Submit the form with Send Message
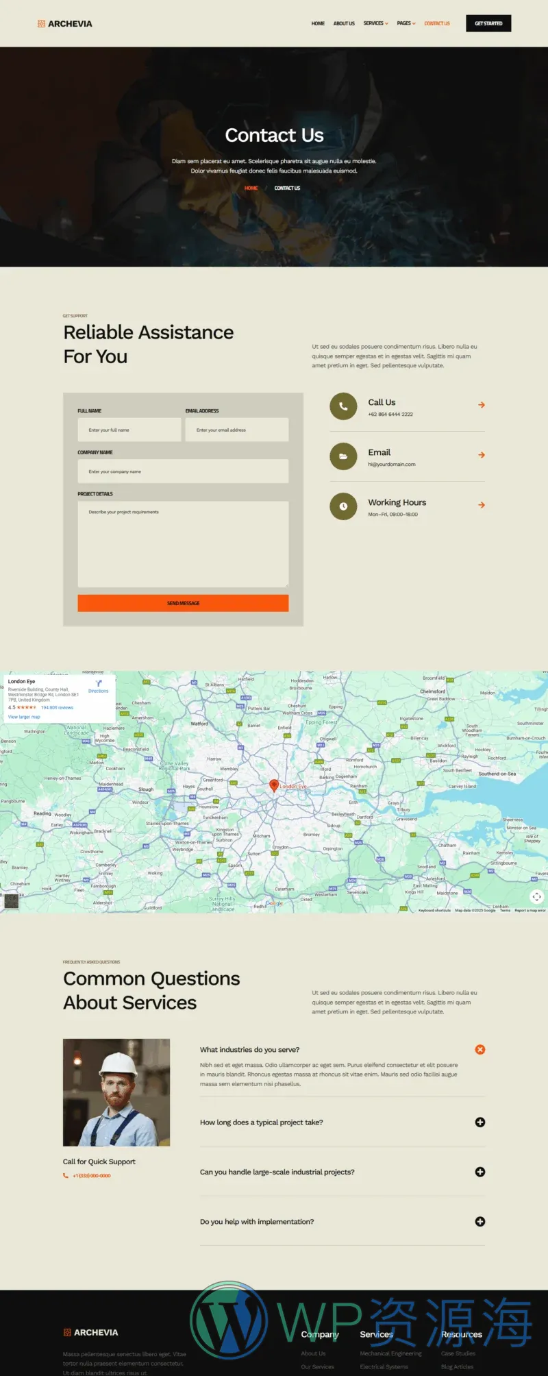 click(183, 603)
